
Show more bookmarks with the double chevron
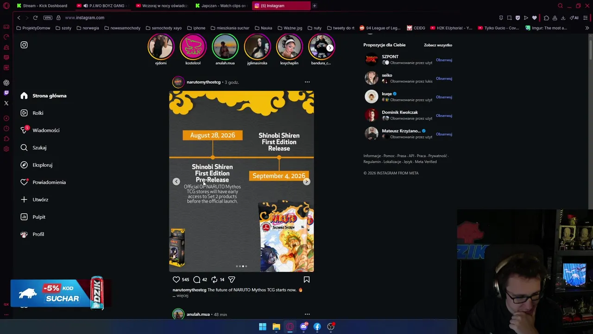(587, 28)
